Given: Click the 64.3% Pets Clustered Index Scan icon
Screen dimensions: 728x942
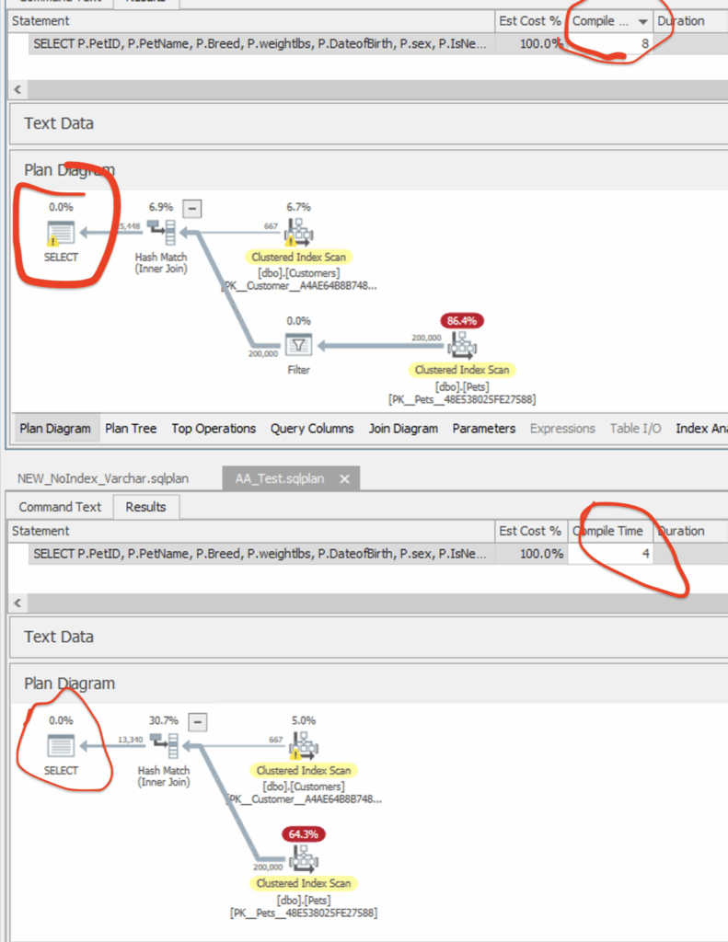Looking at the screenshot, I should tap(304, 858).
